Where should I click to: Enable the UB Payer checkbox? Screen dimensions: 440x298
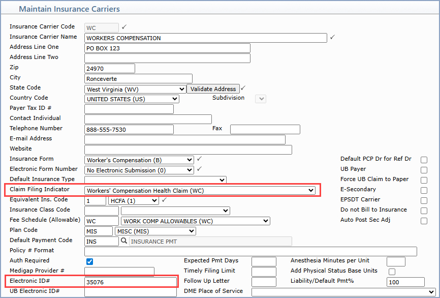pyautogui.click(x=424, y=170)
